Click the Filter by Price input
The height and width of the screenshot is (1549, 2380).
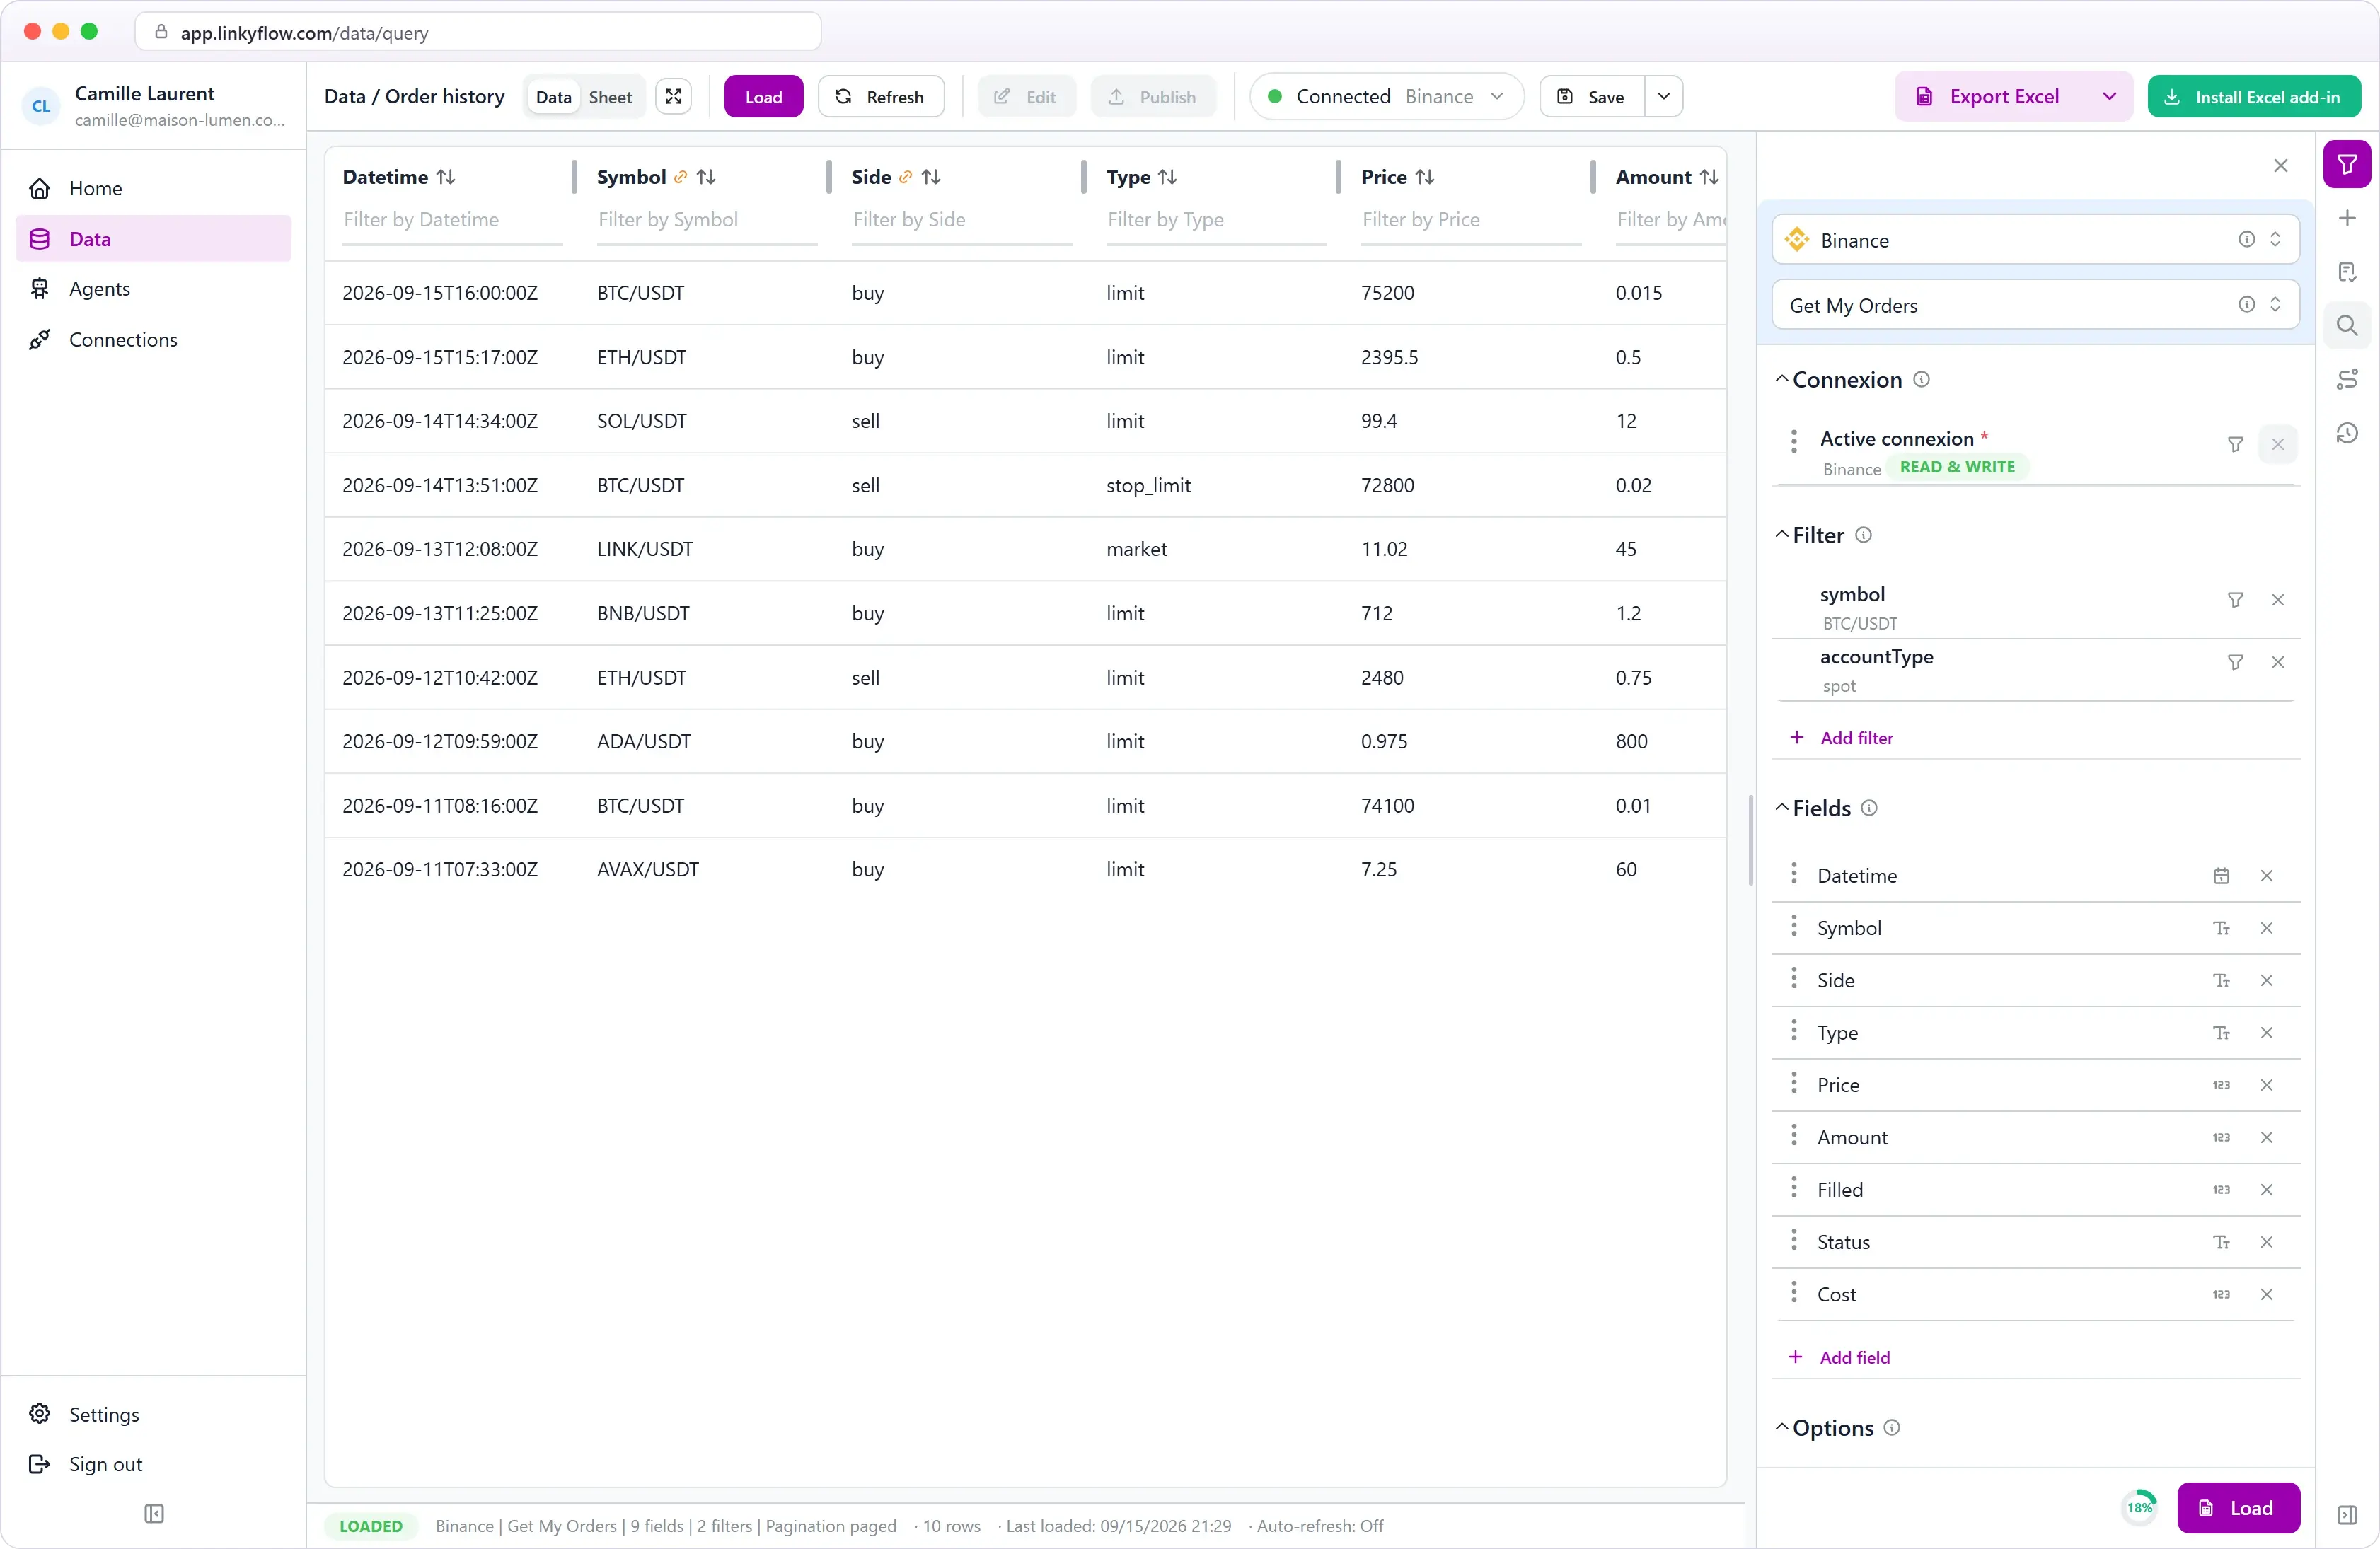pyautogui.click(x=1471, y=220)
